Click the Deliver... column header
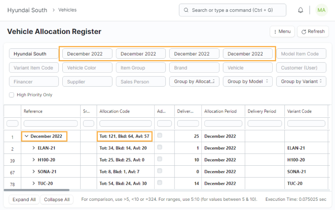The height and width of the screenshot is (210, 335). click(188, 111)
